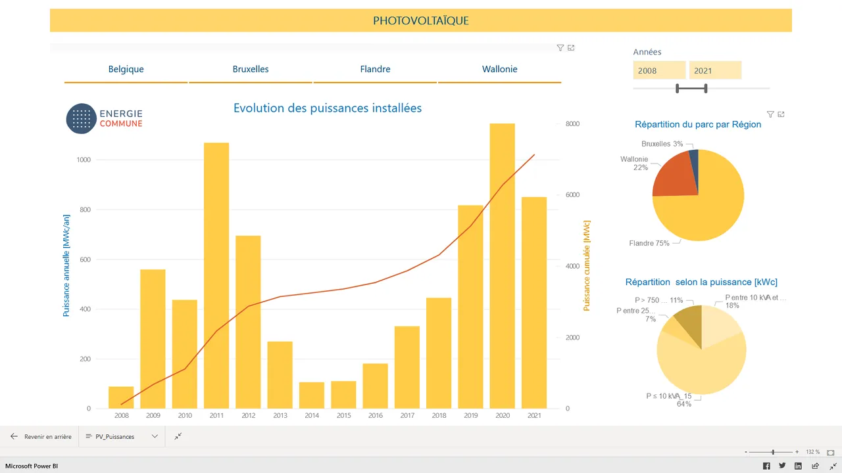Click the 'Années' slicer label

point(647,52)
